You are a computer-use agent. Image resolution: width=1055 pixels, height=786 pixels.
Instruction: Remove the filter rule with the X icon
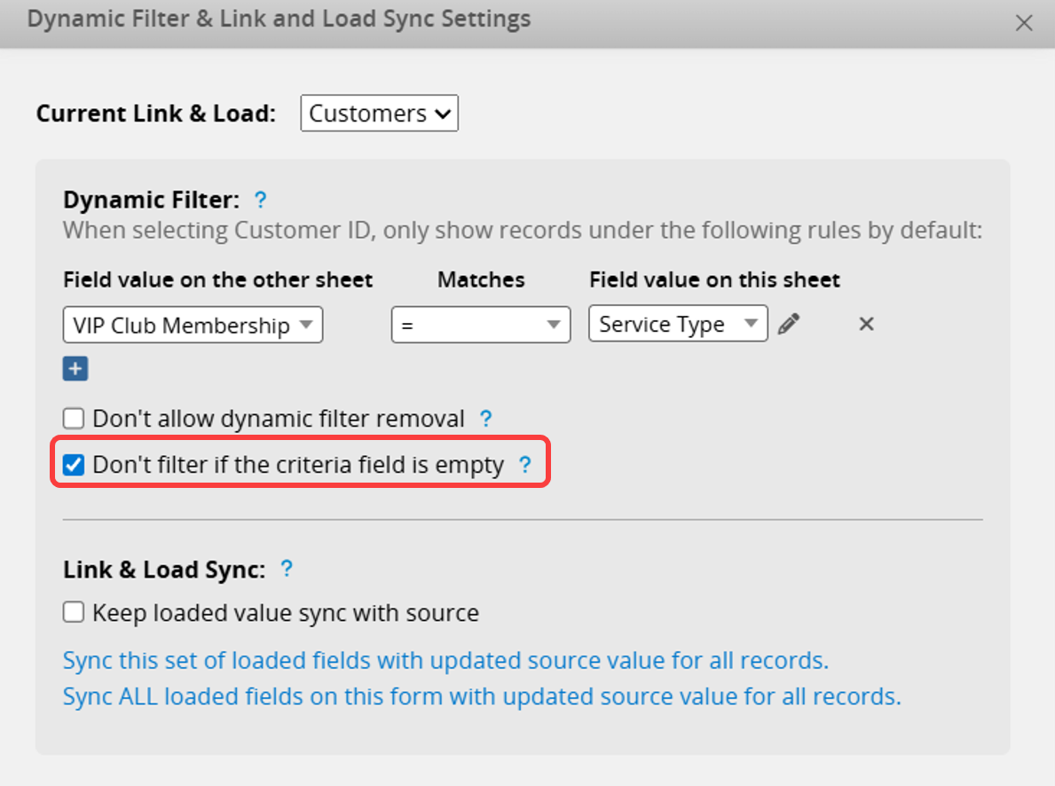pyautogui.click(x=867, y=325)
